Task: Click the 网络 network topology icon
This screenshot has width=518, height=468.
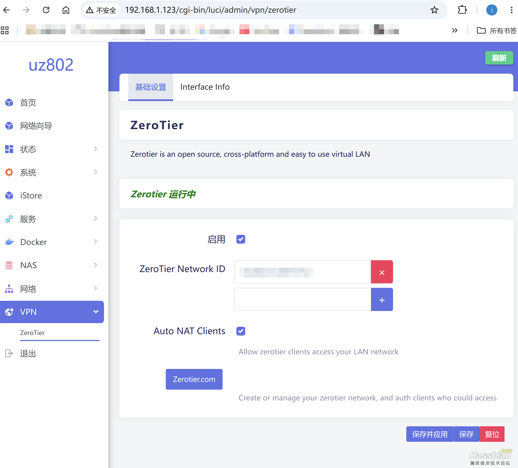Action: point(9,289)
